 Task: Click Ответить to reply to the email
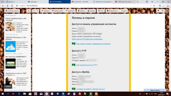pyautogui.click(x=45, y=11)
